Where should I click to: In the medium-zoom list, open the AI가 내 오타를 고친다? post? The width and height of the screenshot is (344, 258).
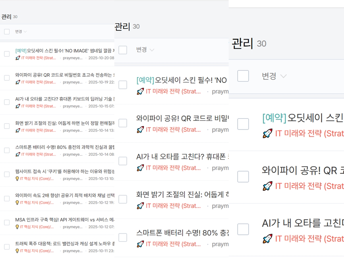point(182,157)
